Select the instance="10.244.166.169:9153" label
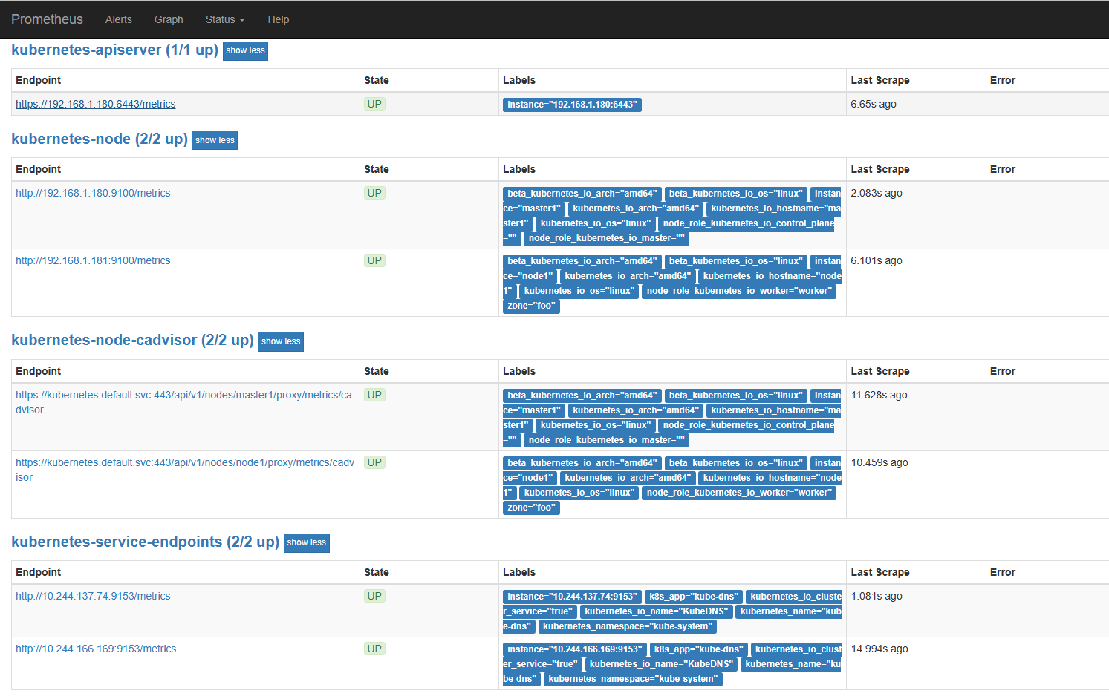Viewport: 1109px width, 699px height. coord(575,649)
